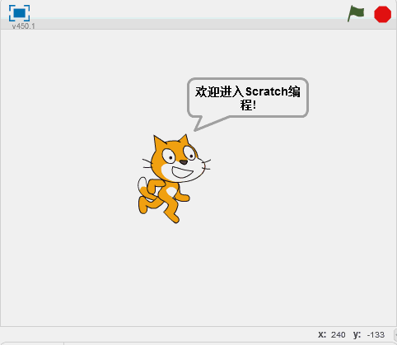Click the bold y: label
397x345 pixels.
point(357,334)
